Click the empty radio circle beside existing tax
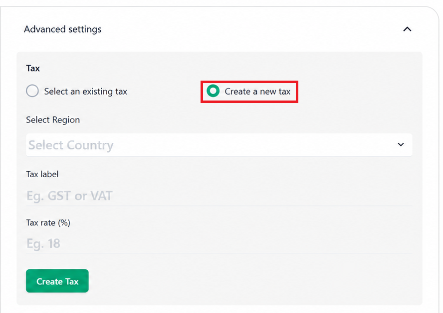The height and width of the screenshot is (313, 443). [x=32, y=91]
